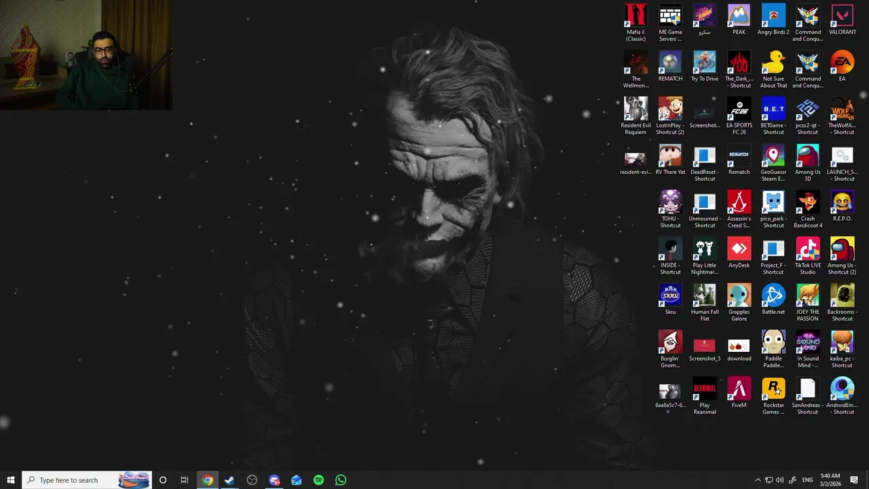Launch the PEAK game shortcut
Screen dimensions: 869x489
(739, 20)
